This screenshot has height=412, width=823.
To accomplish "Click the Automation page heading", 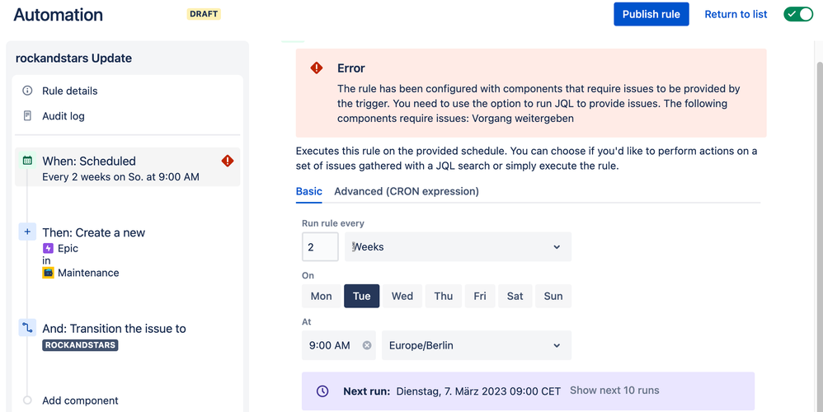I will 59,14.
